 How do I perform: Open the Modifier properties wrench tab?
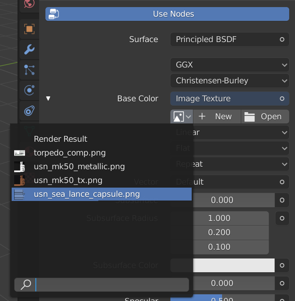[x=29, y=50]
